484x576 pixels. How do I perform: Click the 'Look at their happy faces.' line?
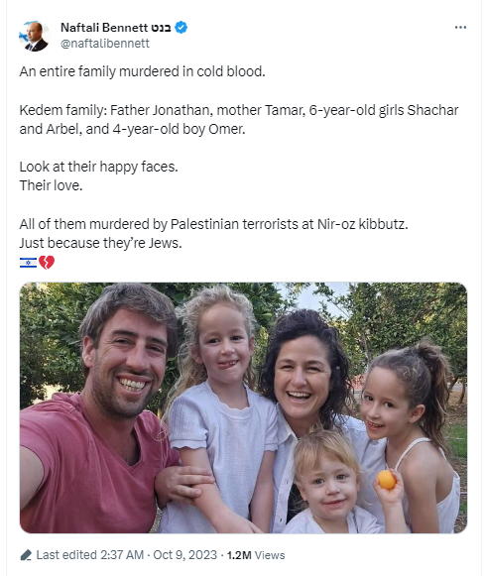(x=98, y=167)
